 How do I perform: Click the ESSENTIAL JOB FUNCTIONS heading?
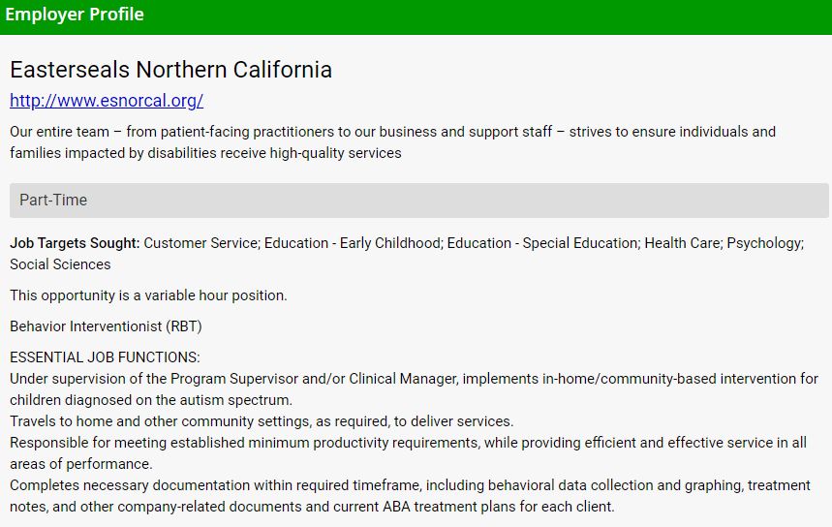click(x=105, y=357)
